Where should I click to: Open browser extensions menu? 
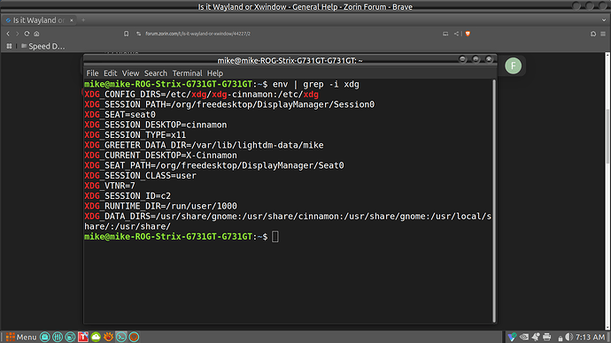point(593,34)
